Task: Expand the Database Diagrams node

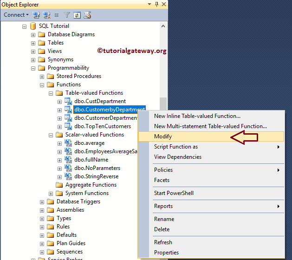Action: [33, 35]
